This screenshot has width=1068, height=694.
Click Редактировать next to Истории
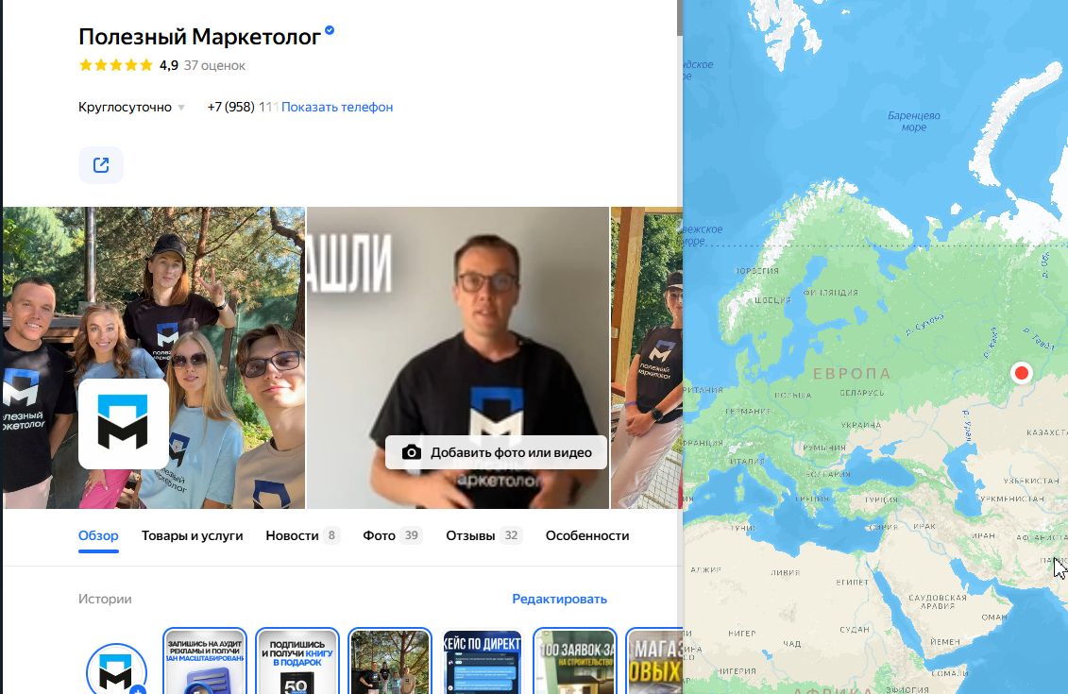coord(559,599)
